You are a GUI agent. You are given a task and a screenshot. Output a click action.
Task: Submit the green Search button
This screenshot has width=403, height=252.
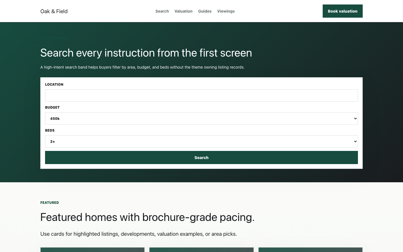pyautogui.click(x=201, y=158)
